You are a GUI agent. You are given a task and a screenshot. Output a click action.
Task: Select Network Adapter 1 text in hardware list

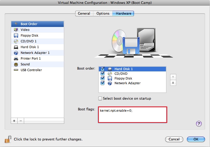35,53
